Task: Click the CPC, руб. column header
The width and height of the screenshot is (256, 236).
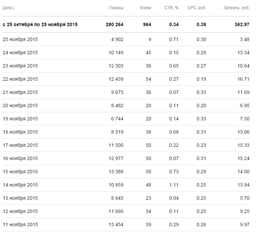Action: click(x=197, y=8)
